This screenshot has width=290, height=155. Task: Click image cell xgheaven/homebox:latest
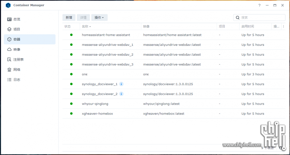pyautogui.click(x=164, y=114)
